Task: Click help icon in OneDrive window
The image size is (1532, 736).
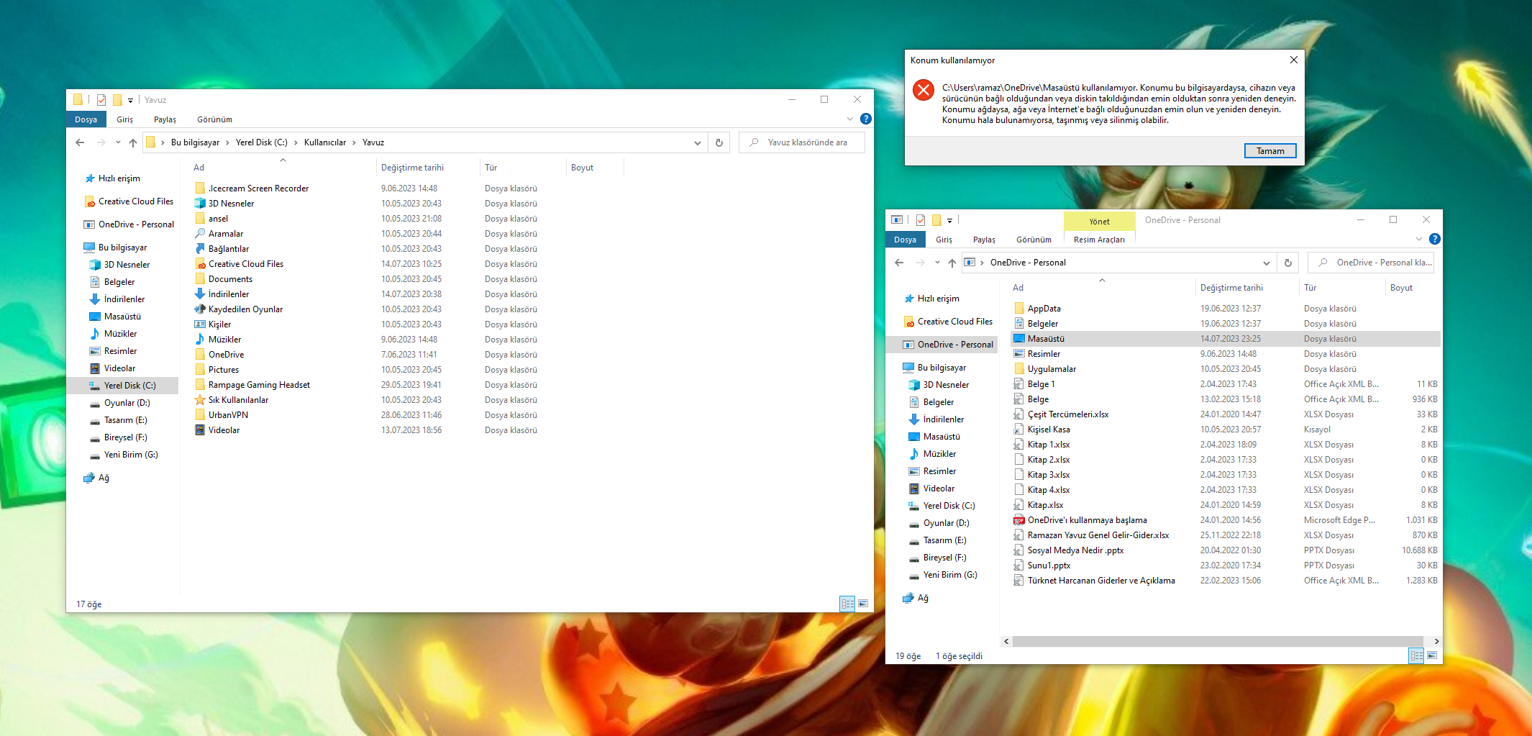Action: click(x=1435, y=239)
